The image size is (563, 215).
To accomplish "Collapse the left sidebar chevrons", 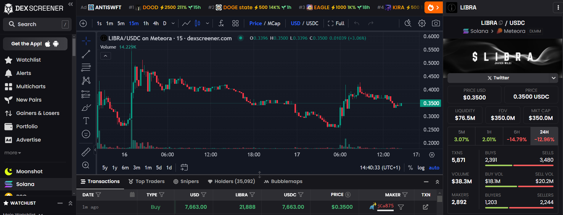I will point(70,4).
